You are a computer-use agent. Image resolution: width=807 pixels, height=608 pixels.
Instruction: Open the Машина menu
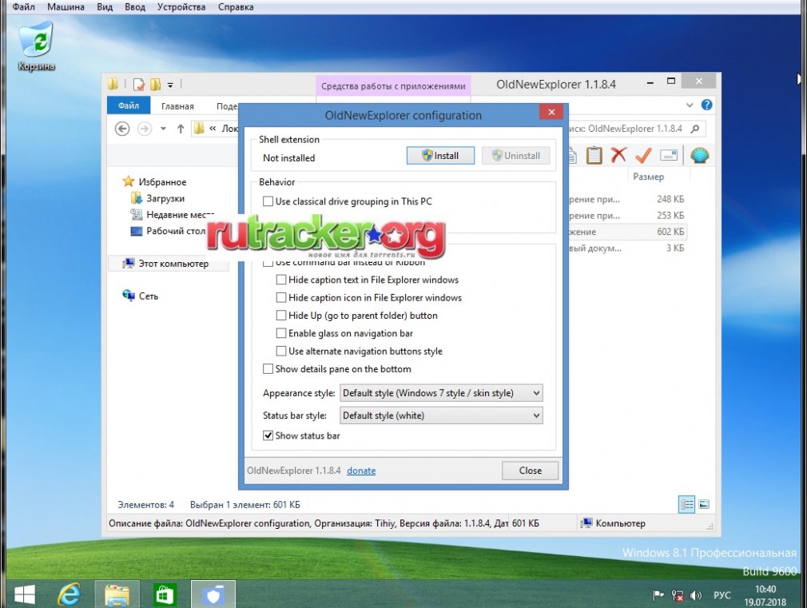66,7
